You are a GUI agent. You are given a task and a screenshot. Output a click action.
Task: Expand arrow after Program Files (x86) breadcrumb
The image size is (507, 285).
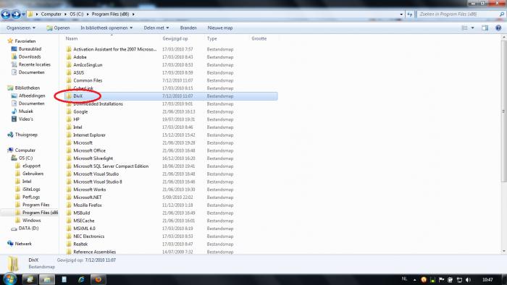(133, 14)
